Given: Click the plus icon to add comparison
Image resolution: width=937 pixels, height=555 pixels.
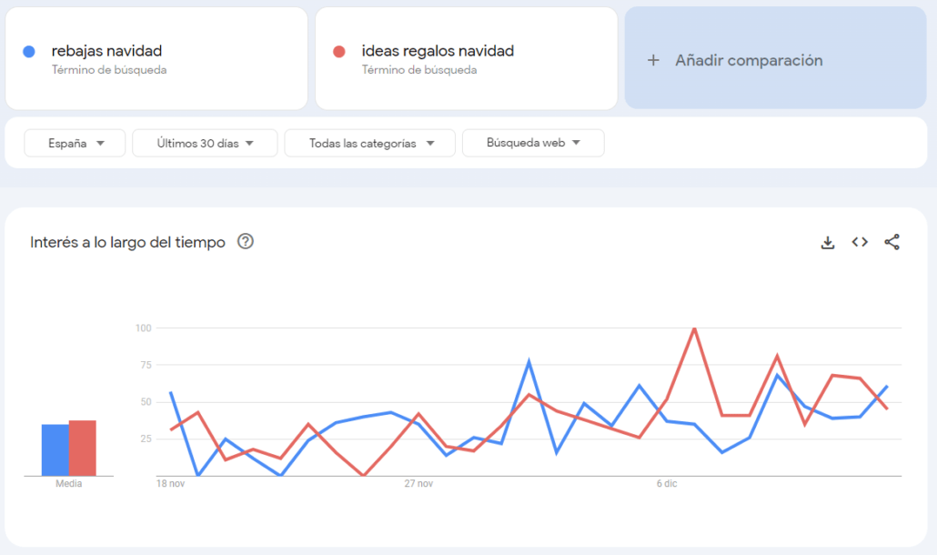Looking at the screenshot, I should point(652,60).
